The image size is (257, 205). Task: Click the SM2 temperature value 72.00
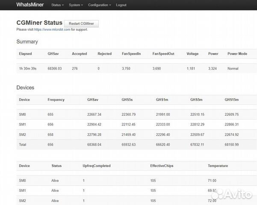212,200
